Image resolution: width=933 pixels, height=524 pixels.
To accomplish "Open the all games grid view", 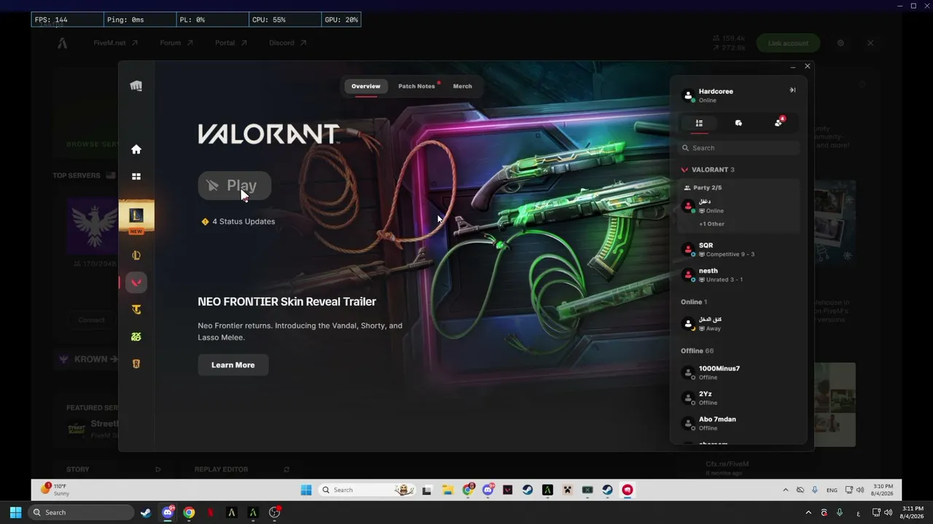I will (136, 176).
